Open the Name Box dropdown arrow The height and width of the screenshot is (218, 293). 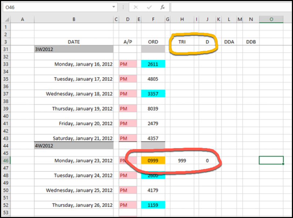click(114, 7)
